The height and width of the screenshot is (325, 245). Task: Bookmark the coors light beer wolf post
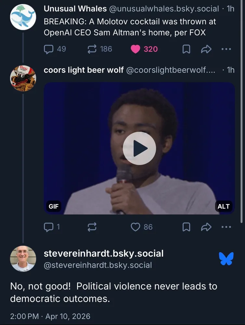pyautogui.click(x=186, y=227)
